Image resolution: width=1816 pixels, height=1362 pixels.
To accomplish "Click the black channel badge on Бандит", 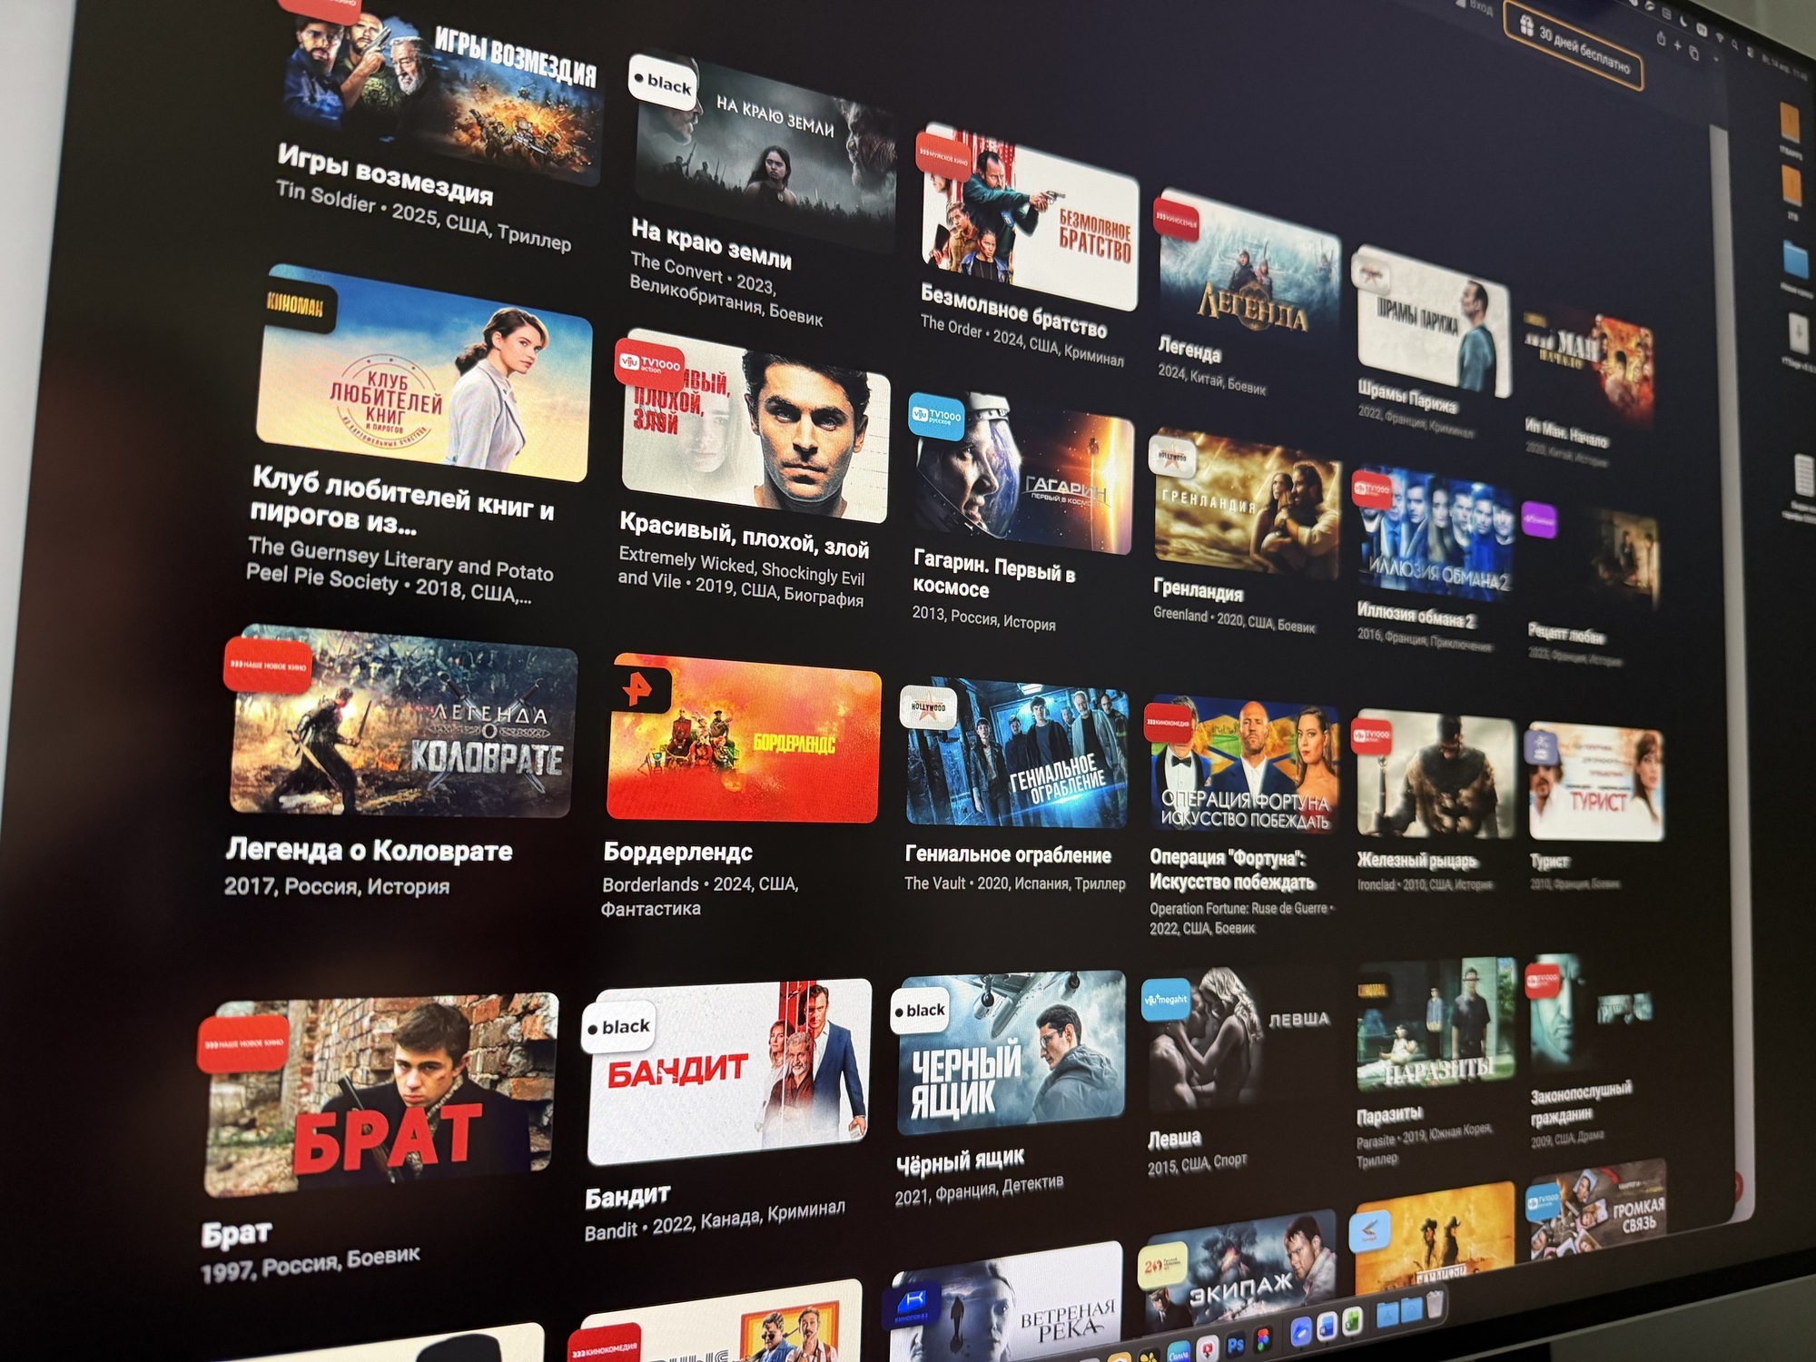I will [618, 1028].
